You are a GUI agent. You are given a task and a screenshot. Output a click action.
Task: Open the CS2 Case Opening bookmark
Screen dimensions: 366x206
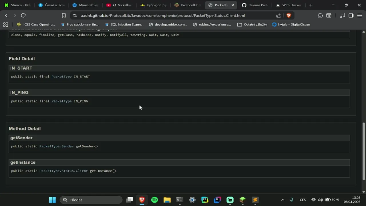coord(35,25)
